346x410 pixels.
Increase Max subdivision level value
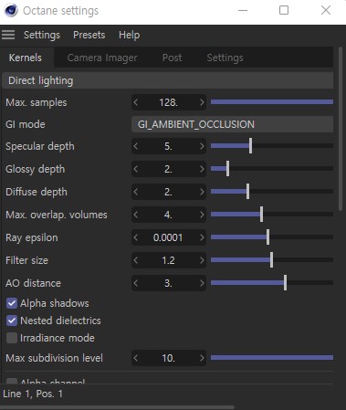(202, 358)
